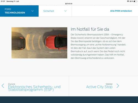Tap the Zurück label text

12,84
